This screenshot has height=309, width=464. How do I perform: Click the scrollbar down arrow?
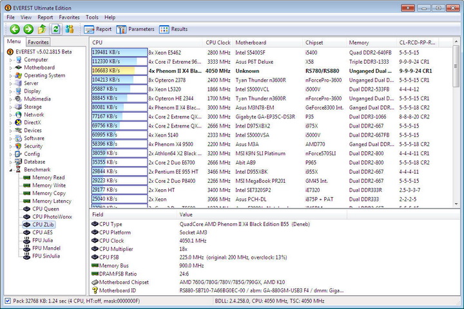pos(456,203)
